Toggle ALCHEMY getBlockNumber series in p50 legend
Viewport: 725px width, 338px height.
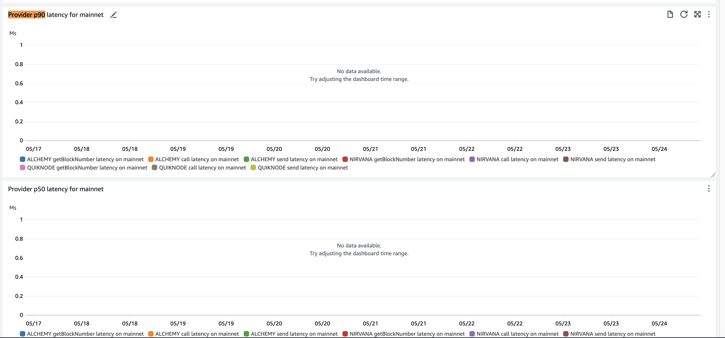[x=82, y=334]
